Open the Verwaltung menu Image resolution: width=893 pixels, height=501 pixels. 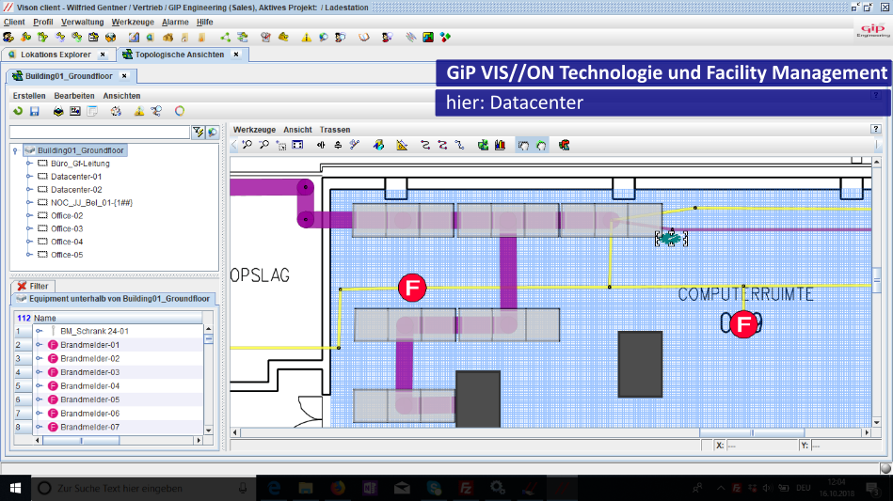pyautogui.click(x=83, y=22)
